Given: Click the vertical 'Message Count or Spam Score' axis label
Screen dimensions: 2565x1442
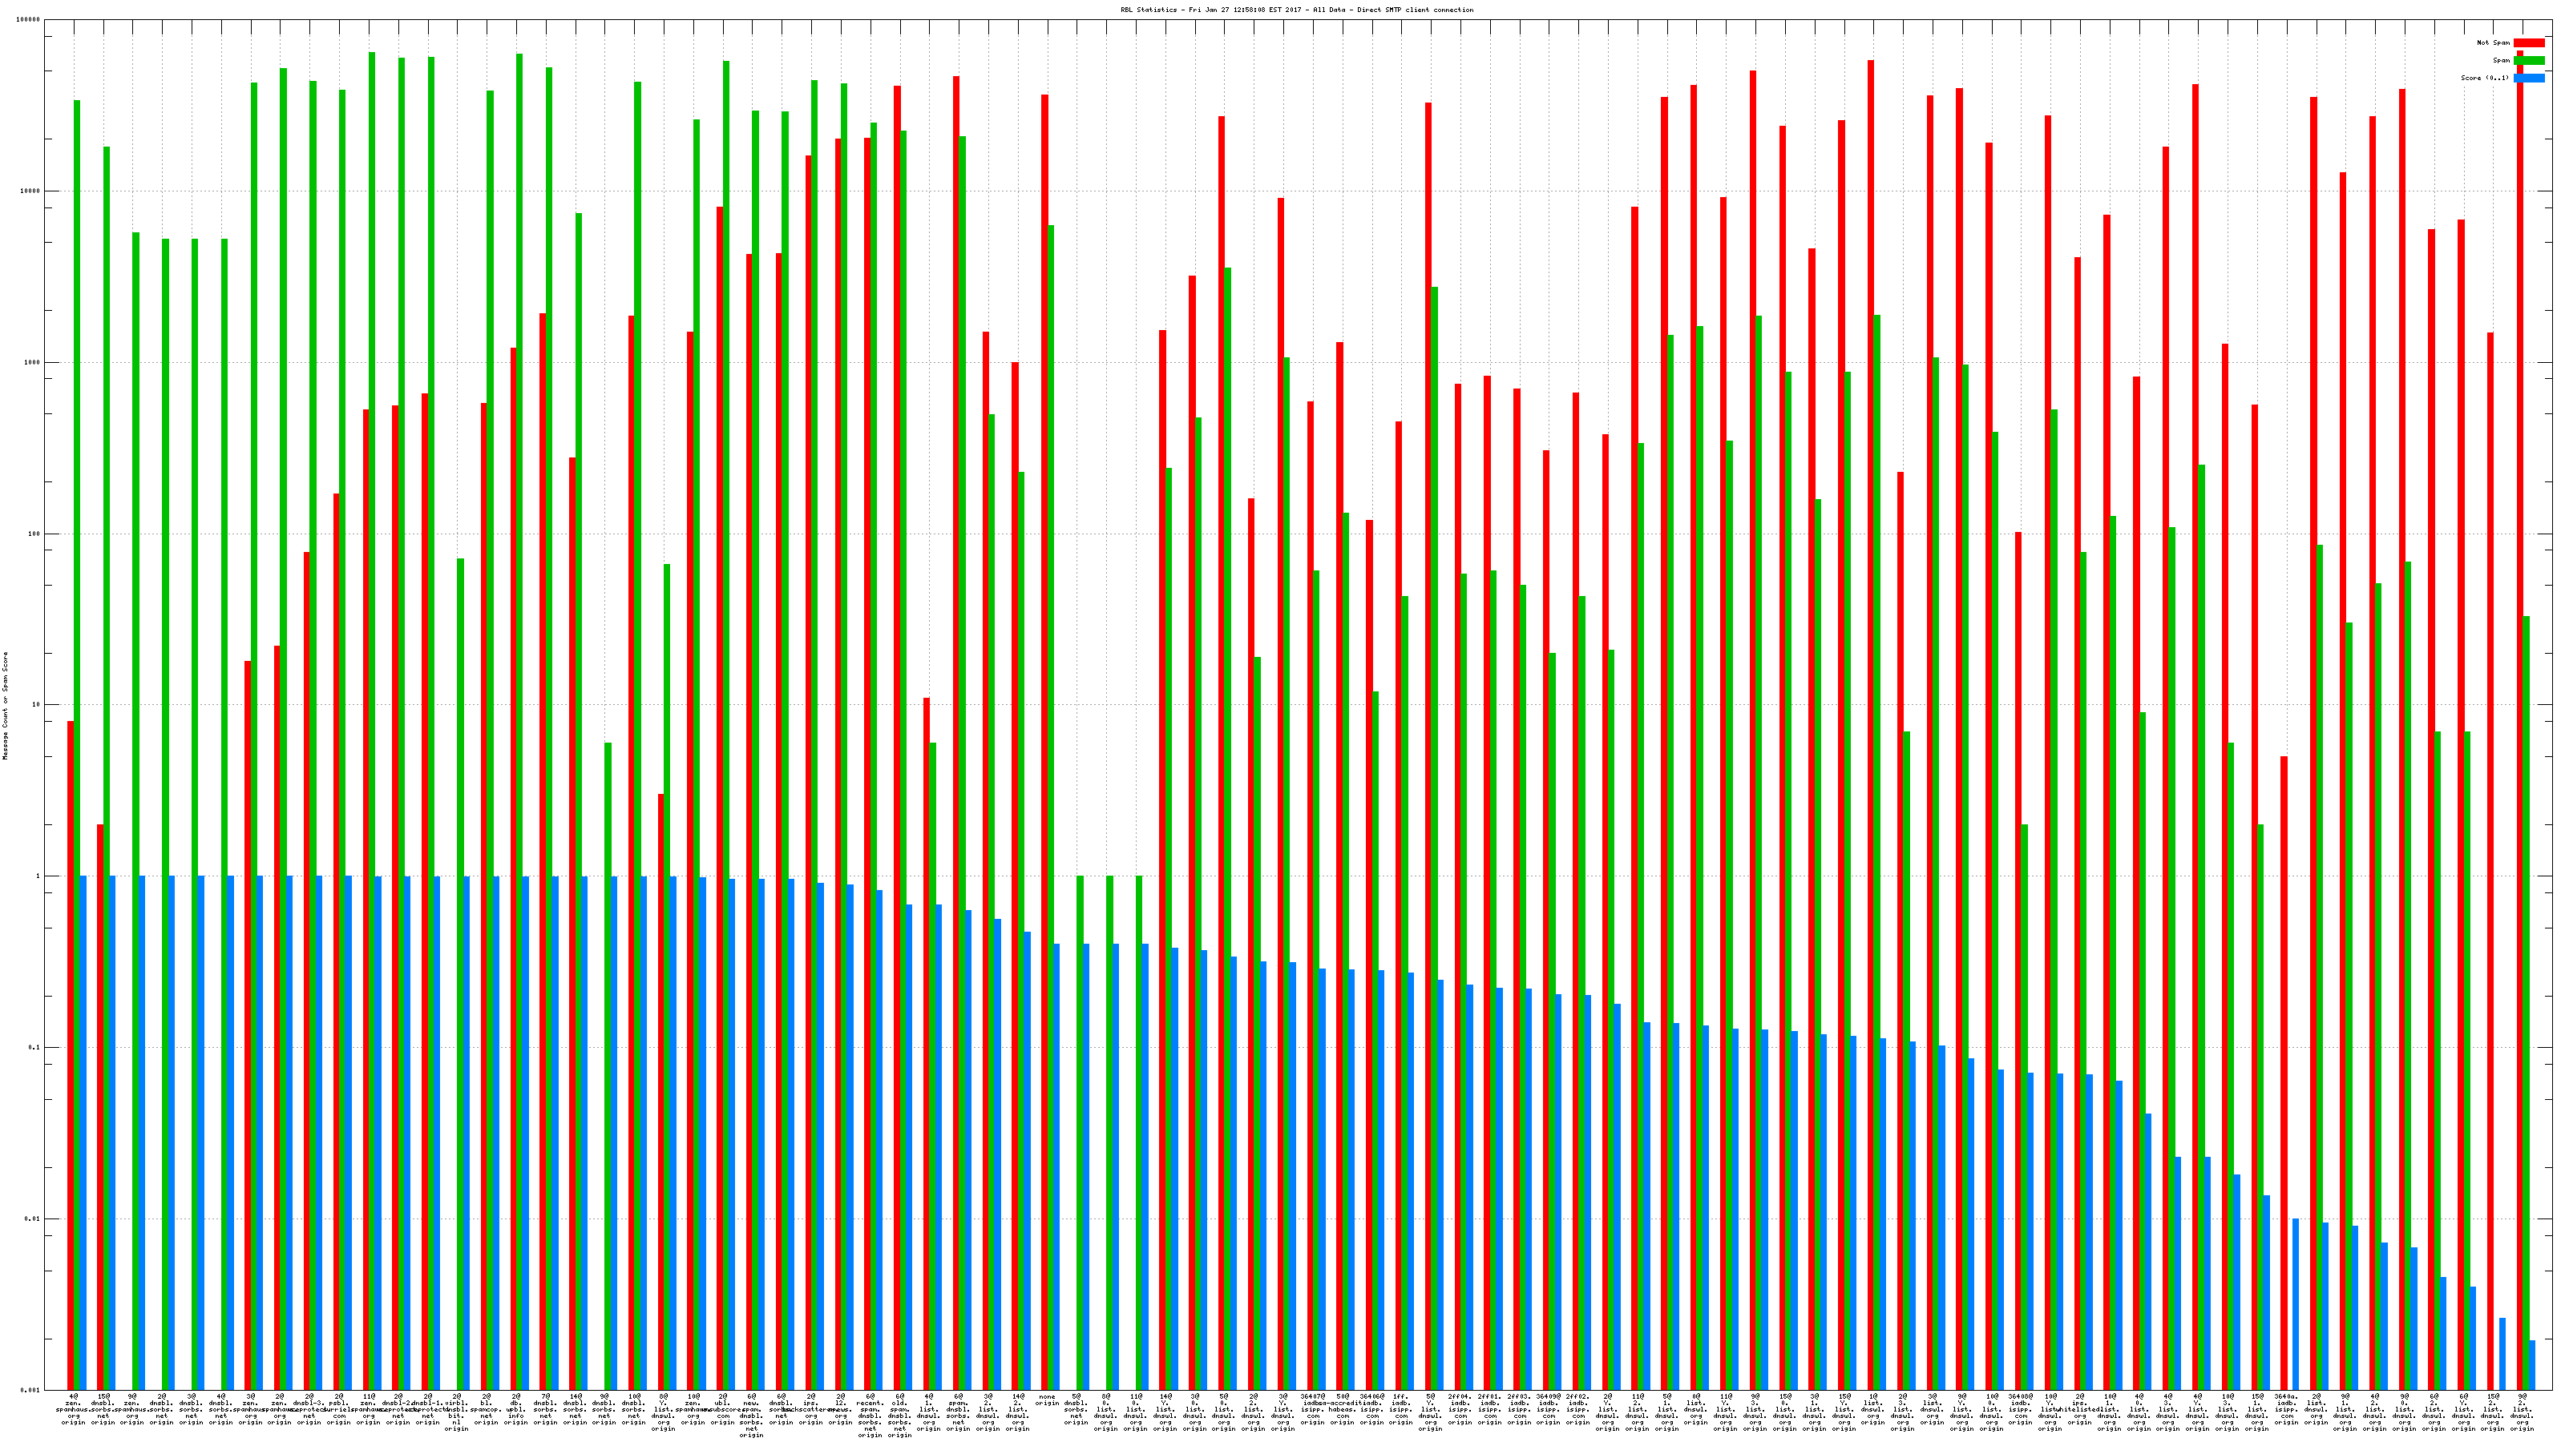Looking at the screenshot, I should (x=5, y=706).
